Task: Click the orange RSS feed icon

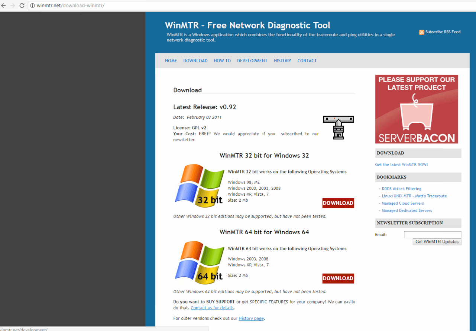Action: (421, 32)
